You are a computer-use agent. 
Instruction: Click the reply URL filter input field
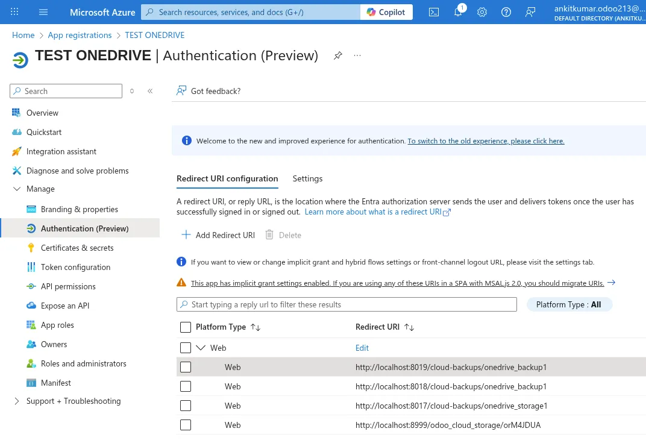tap(350, 304)
